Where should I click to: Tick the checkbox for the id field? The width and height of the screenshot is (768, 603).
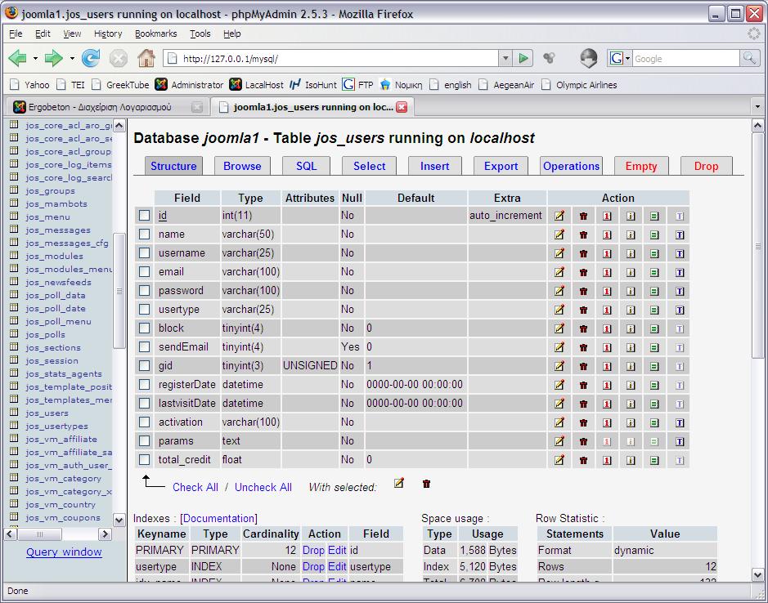click(x=144, y=216)
